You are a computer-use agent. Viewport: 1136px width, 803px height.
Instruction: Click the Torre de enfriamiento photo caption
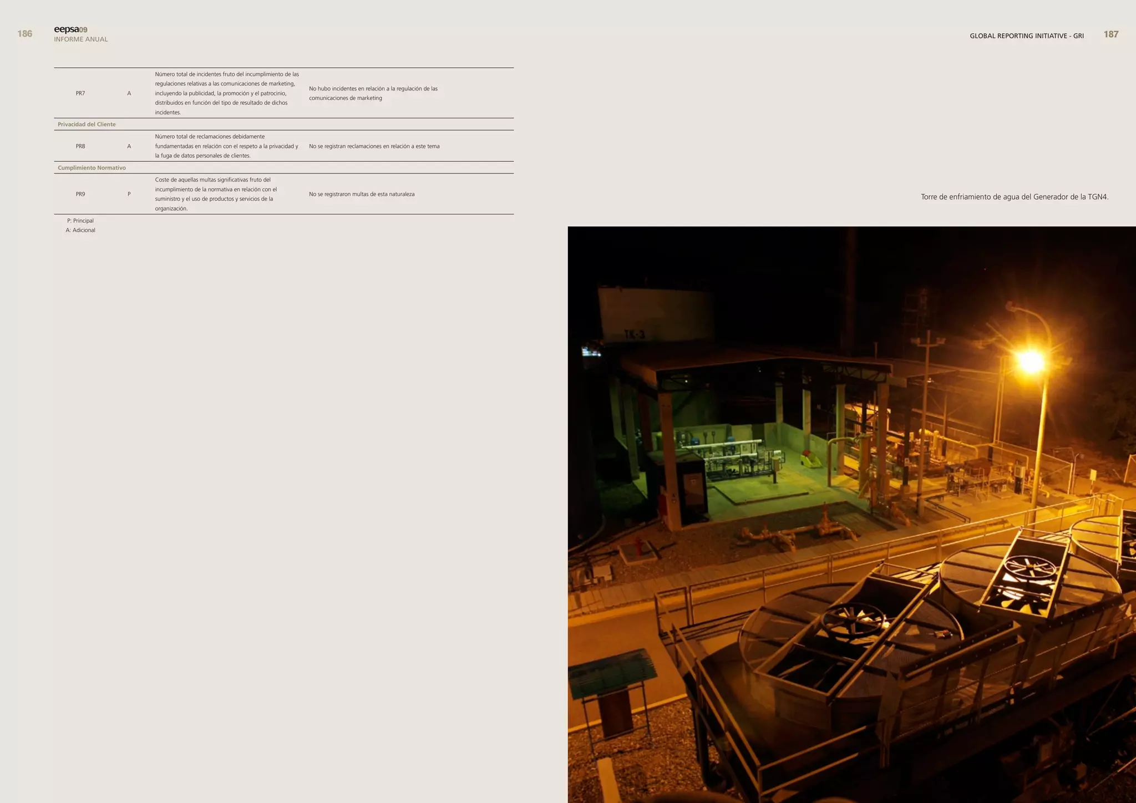tap(1014, 197)
